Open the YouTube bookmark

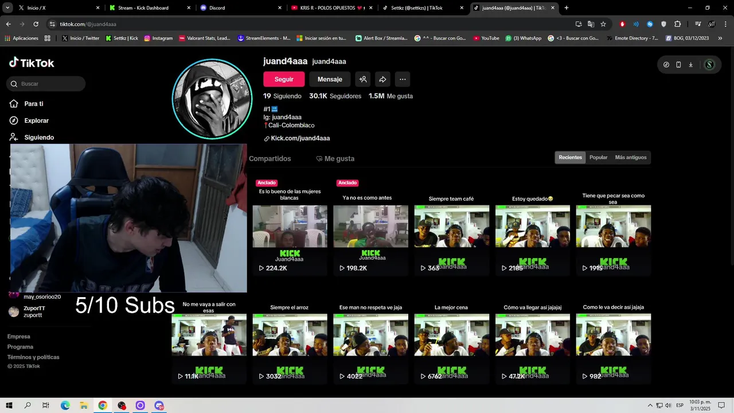486,38
